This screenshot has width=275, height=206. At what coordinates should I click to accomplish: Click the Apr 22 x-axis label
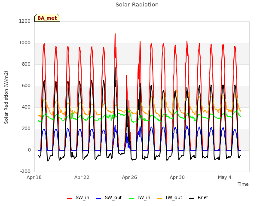(82, 177)
